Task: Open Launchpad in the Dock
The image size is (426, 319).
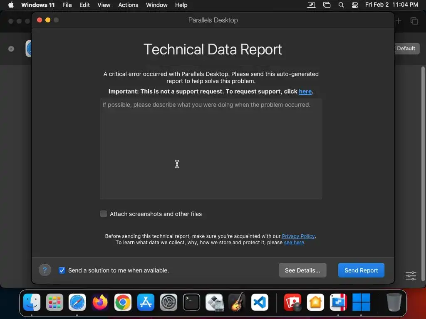Action: coord(54,302)
